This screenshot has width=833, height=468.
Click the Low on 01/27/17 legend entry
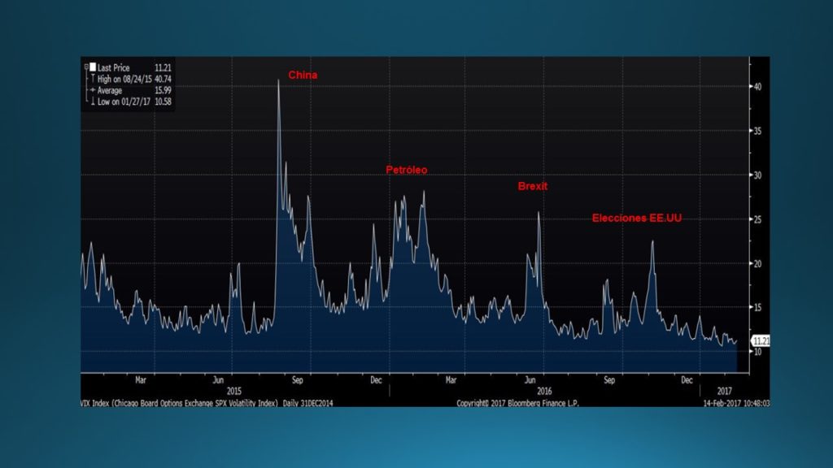tap(134, 102)
